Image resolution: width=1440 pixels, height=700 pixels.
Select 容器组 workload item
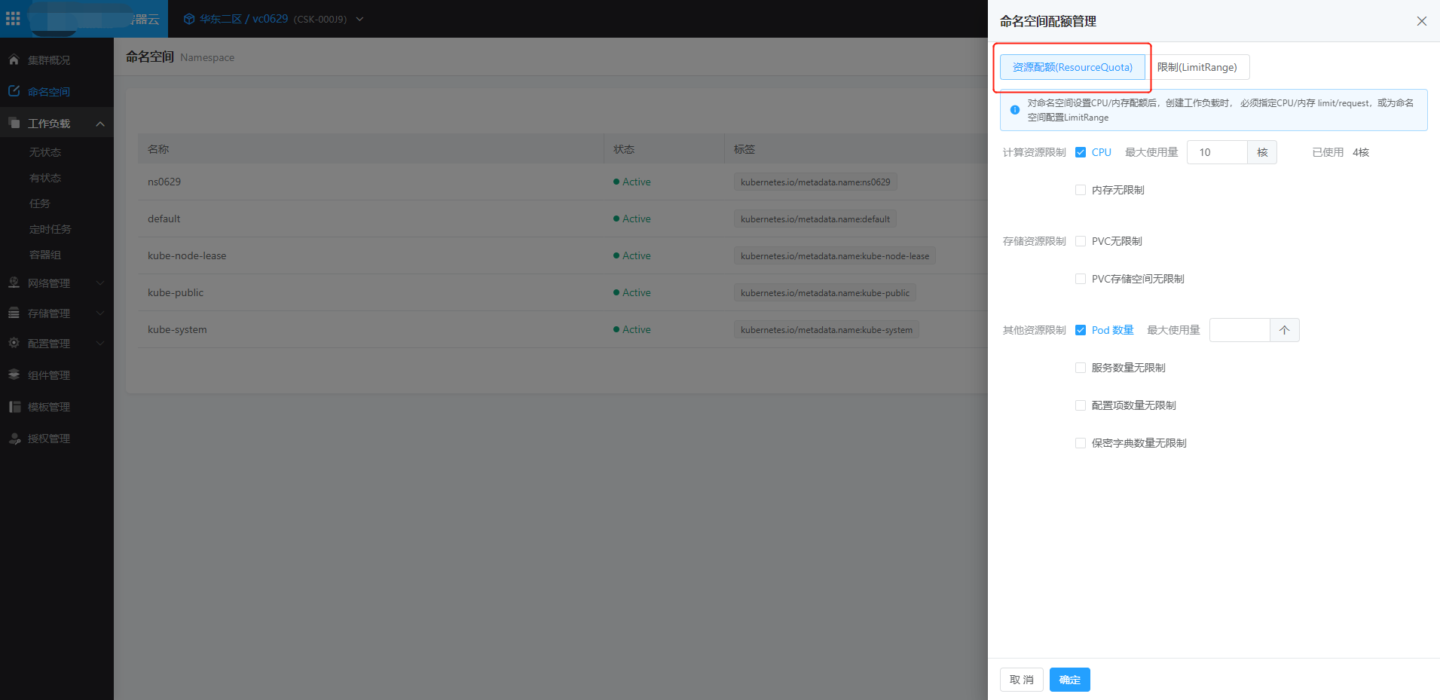click(45, 255)
